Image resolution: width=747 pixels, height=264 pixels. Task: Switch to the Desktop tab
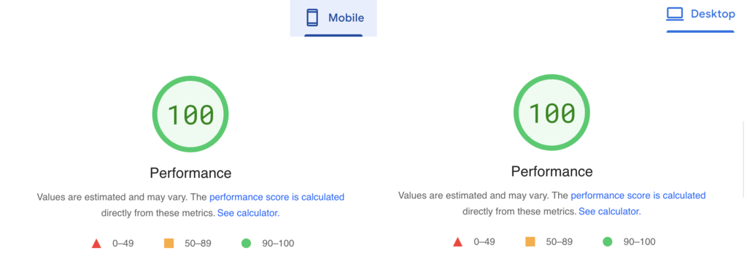700,16
